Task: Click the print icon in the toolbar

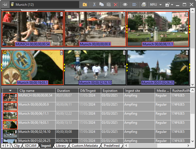Action: click(x=143, y=4)
